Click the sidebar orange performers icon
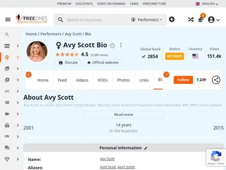Viewport: 226px width, 170px height. click(7, 57)
